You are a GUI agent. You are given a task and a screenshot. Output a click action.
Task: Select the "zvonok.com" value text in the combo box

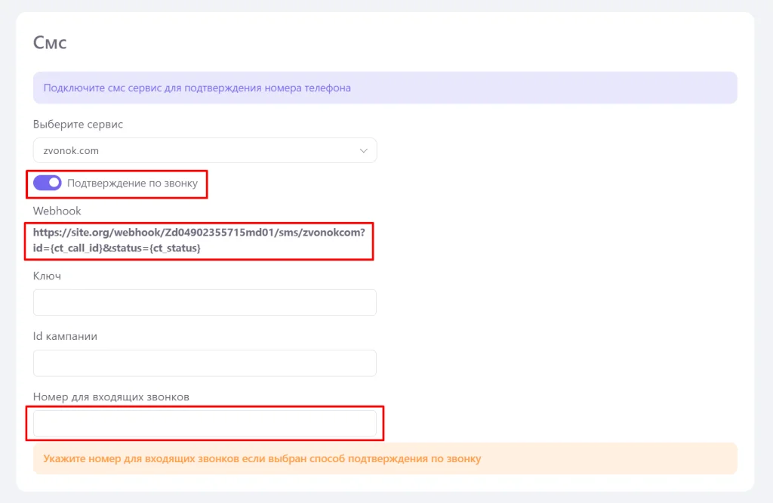tap(71, 150)
